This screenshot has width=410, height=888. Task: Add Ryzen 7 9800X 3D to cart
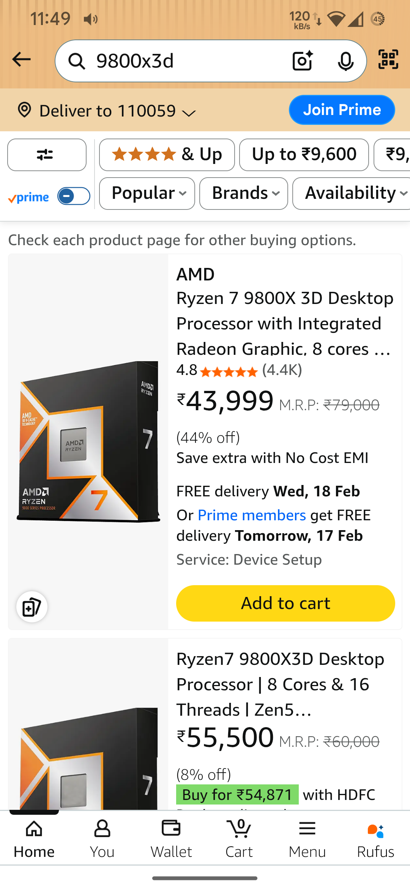click(x=285, y=603)
